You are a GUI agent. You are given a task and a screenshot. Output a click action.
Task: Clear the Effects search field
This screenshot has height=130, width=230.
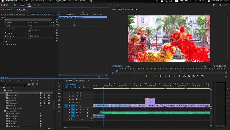[x=26, y=84]
